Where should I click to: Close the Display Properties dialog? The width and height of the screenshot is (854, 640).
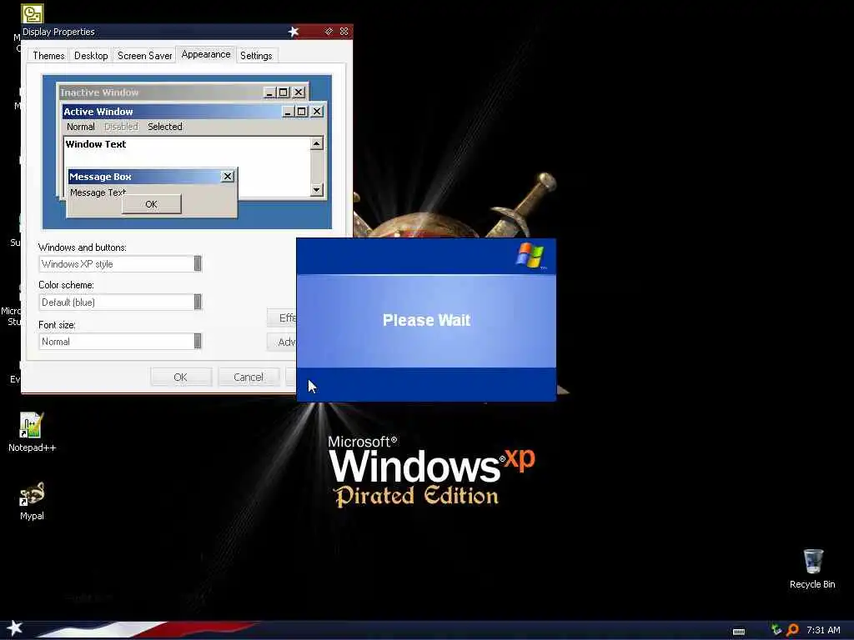344,32
